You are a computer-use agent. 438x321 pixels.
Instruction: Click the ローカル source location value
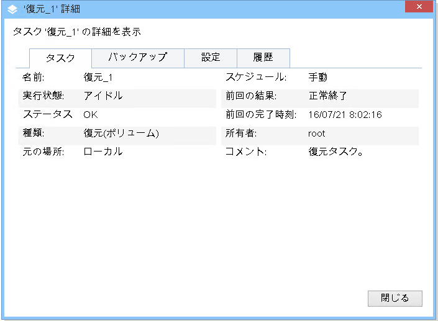pyautogui.click(x=103, y=152)
